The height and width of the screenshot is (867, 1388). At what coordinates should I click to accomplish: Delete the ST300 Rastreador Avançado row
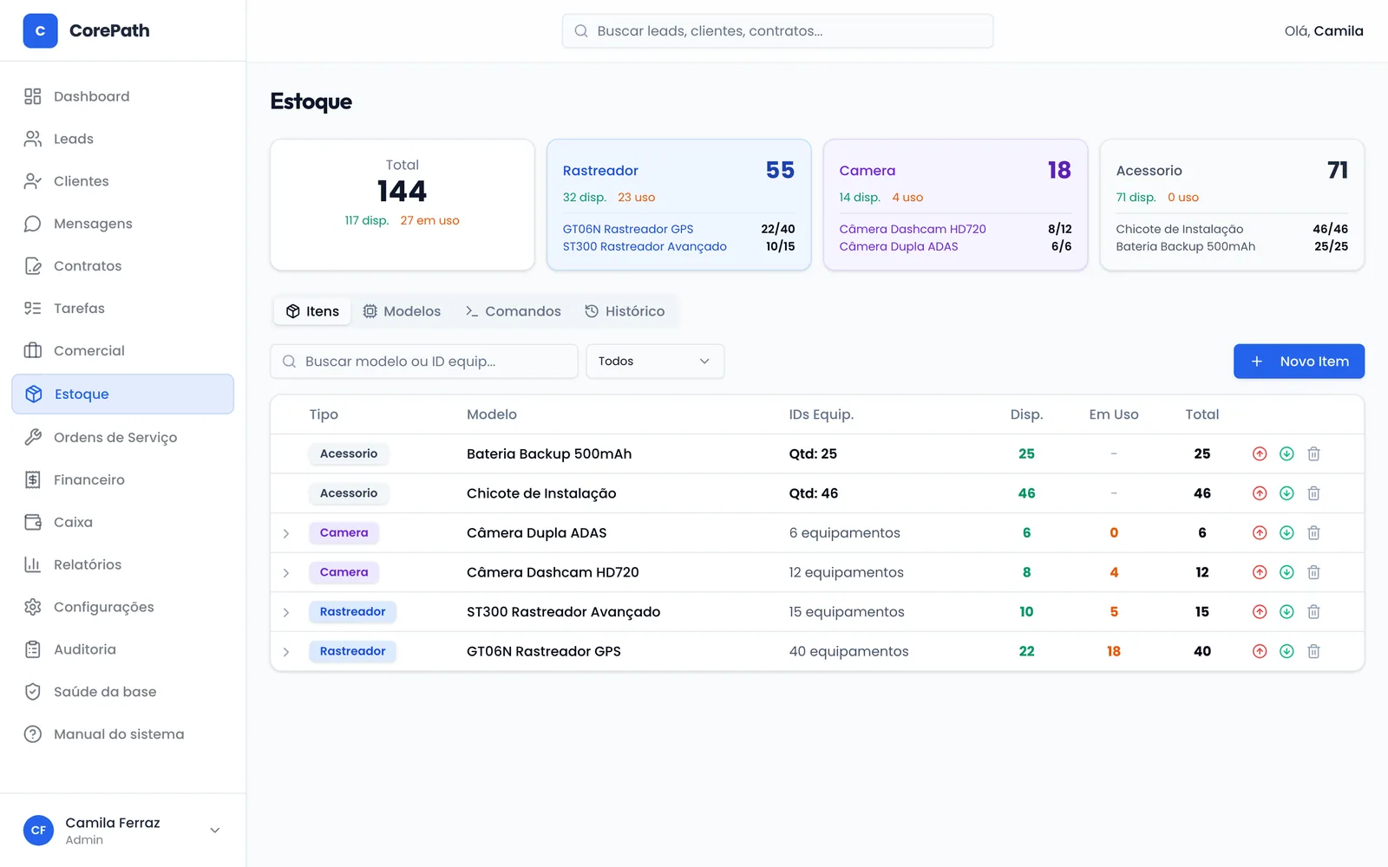tap(1313, 612)
